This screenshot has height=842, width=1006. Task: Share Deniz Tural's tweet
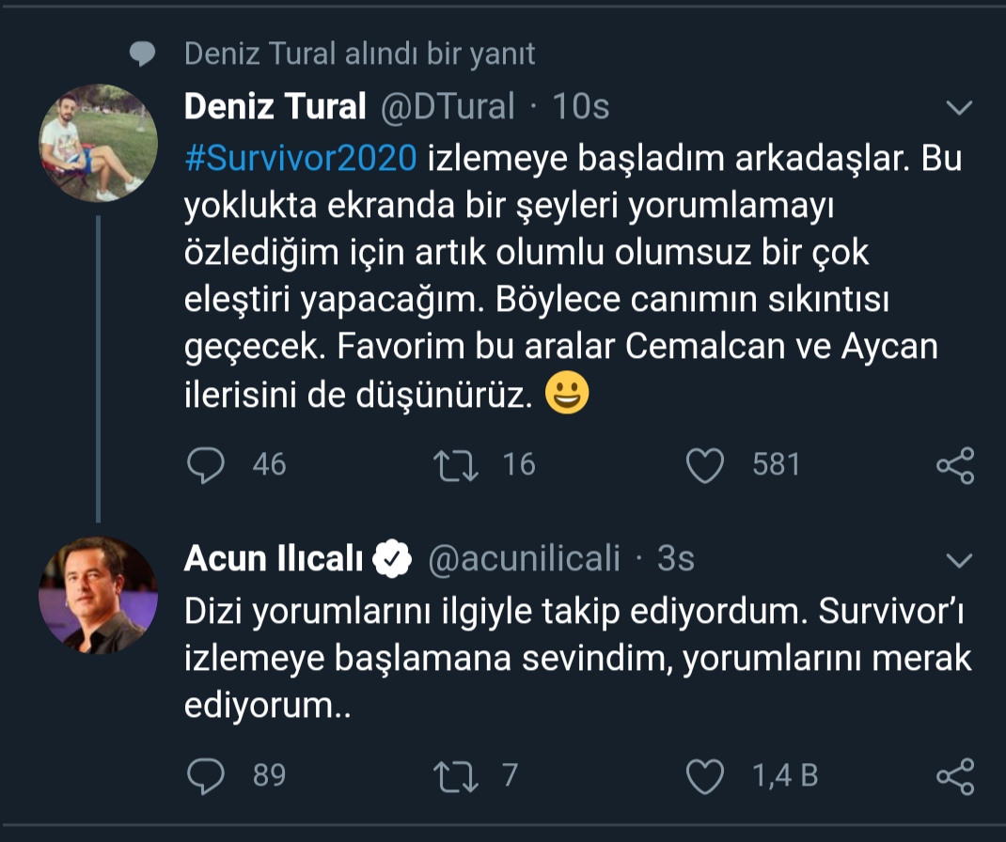click(955, 465)
